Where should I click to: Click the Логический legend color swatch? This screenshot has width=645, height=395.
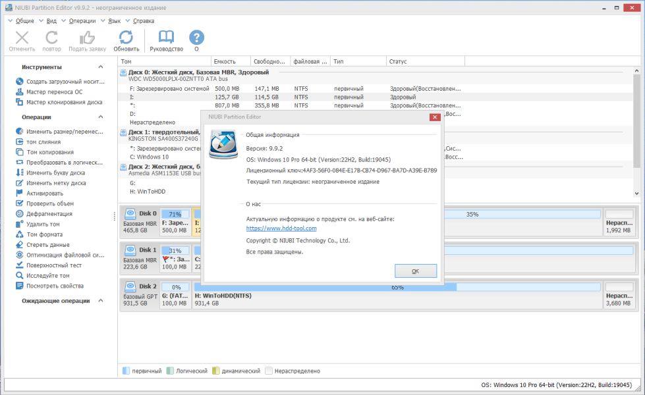(x=170, y=371)
